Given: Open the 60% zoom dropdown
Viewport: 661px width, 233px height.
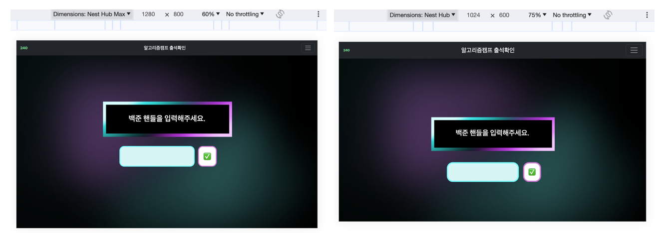Looking at the screenshot, I should [x=211, y=14].
